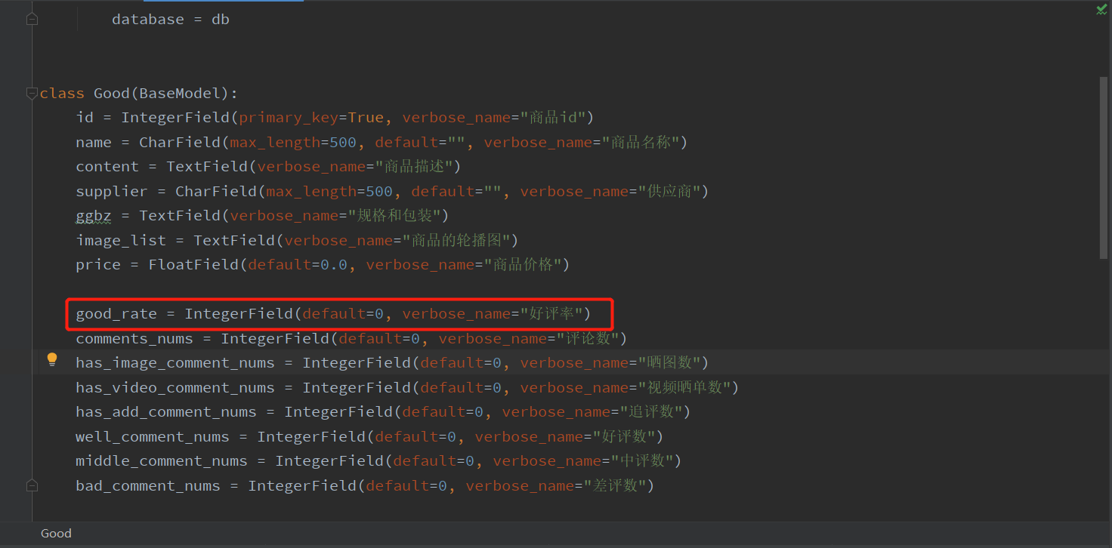Click the 'supplier' field variable
The width and height of the screenshot is (1112, 548).
tap(112, 191)
